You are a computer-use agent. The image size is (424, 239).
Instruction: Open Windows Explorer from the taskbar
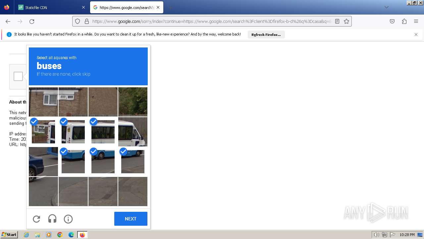pyautogui.click(x=37, y=235)
